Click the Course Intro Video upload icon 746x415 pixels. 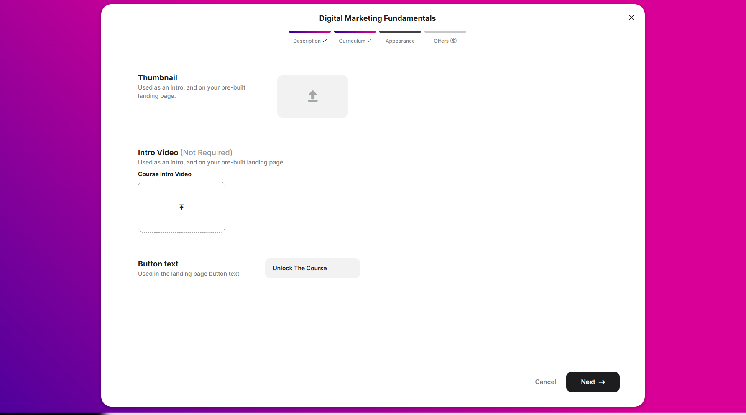(x=181, y=207)
